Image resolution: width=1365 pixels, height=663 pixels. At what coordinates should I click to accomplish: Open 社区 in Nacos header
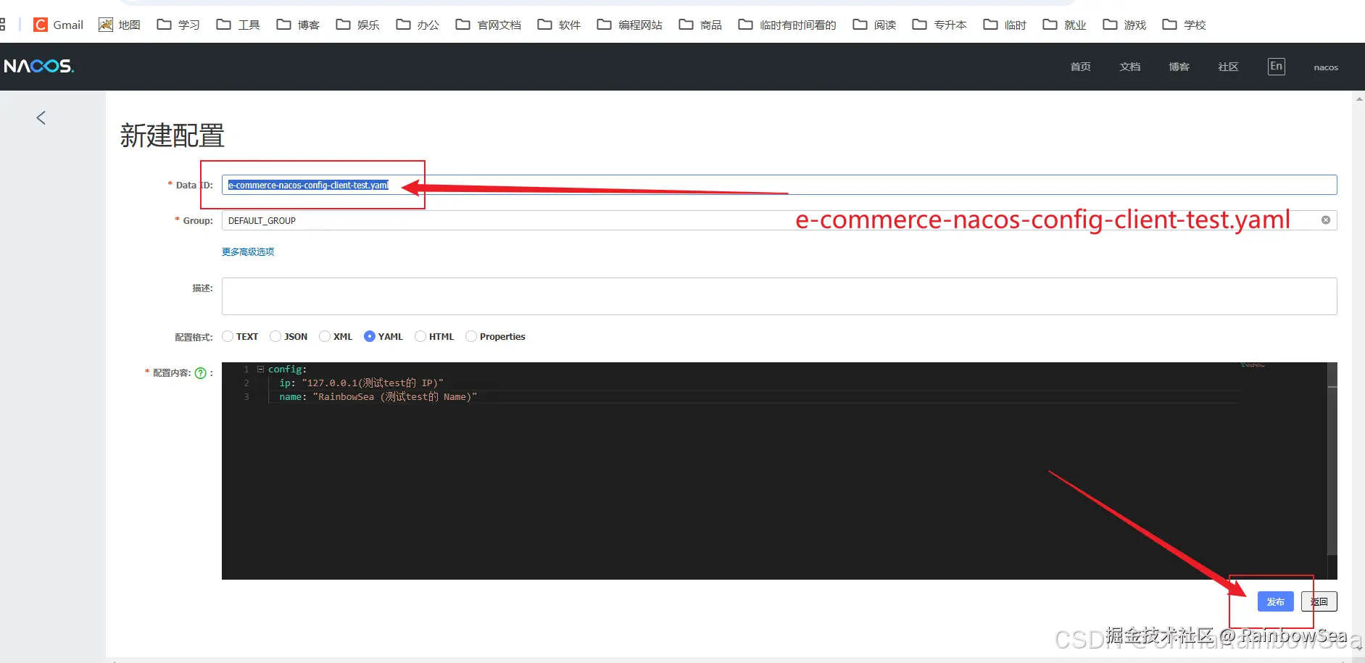point(1228,67)
